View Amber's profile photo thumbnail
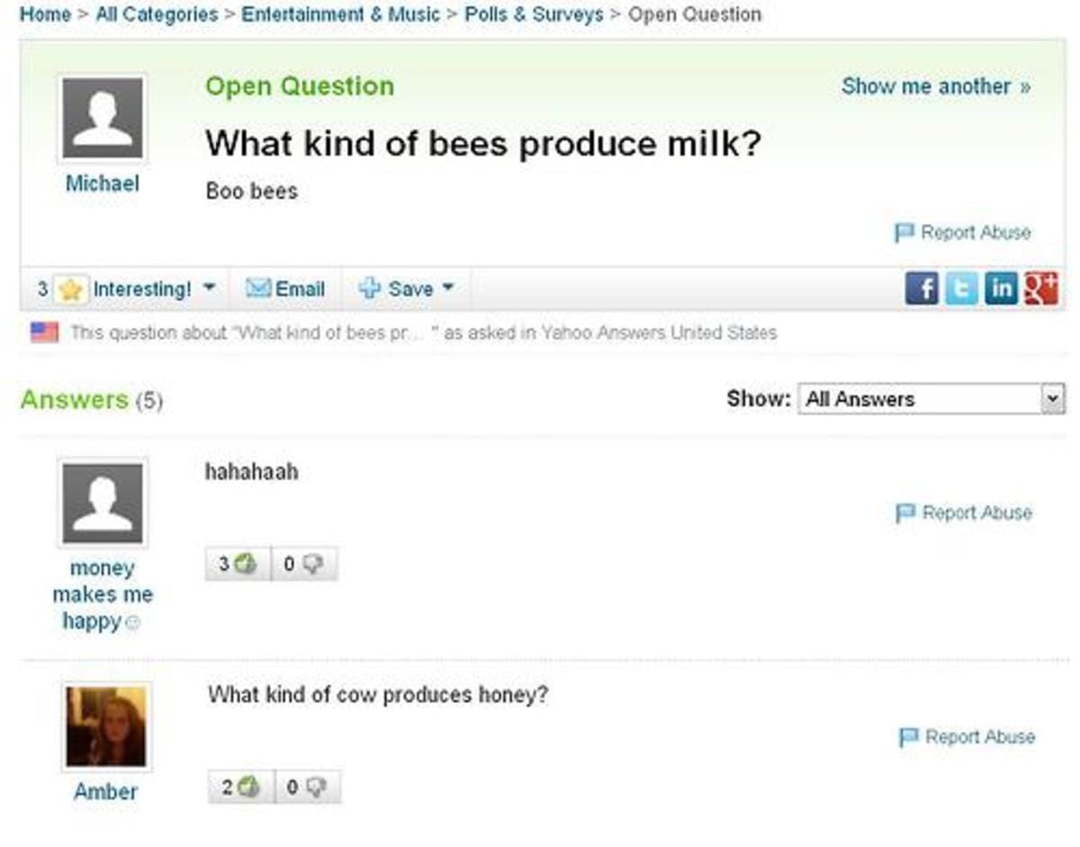Image resolution: width=1080 pixels, height=847 pixels. coord(105,725)
